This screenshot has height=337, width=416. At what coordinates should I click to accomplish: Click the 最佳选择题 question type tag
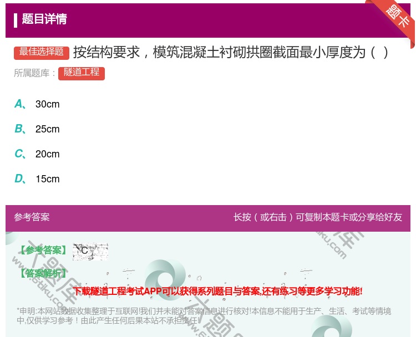click(x=42, y=53)
